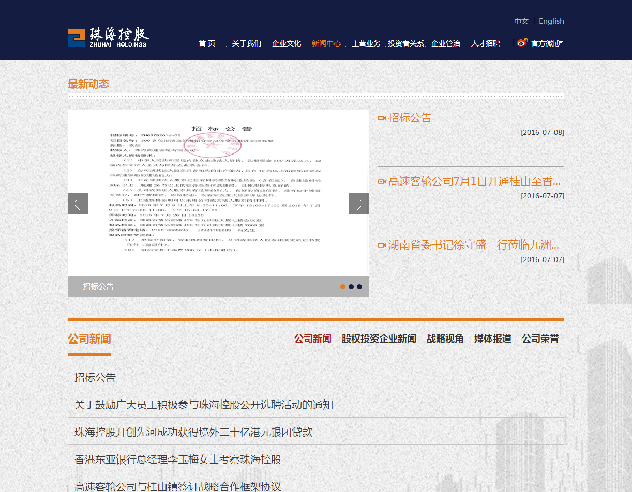Switch to the second carousel dot

pyautogui.click(x=351, y=287)
